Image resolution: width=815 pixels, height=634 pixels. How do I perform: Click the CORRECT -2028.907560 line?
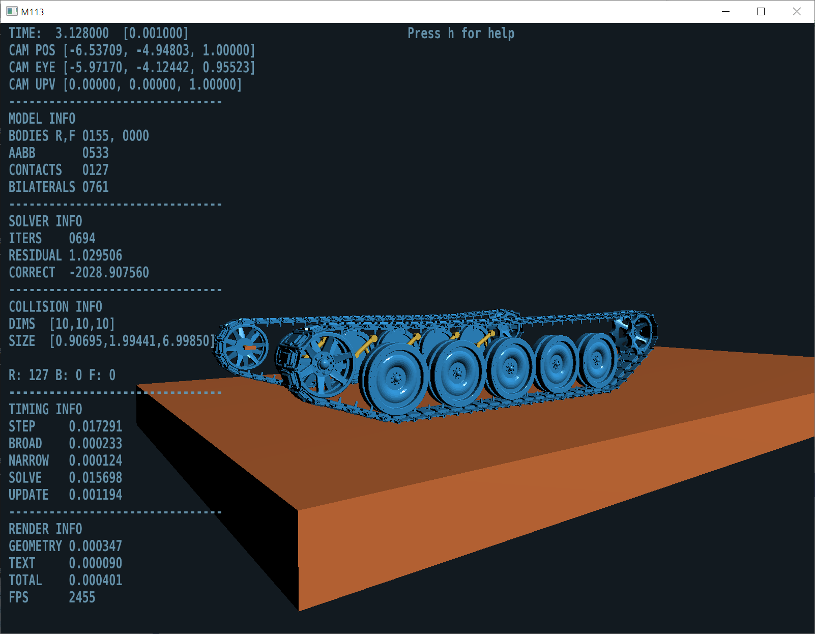point(79,273)
